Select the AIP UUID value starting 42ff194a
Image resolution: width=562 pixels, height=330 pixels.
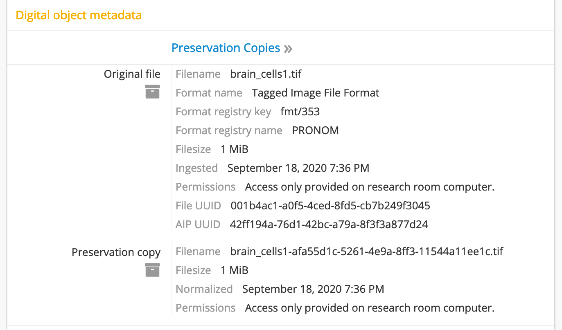click(x=329, y=224)
